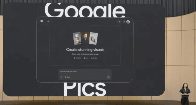Click the send arrow button
This screenshot has height=105, width=196.
pos(109,77)
